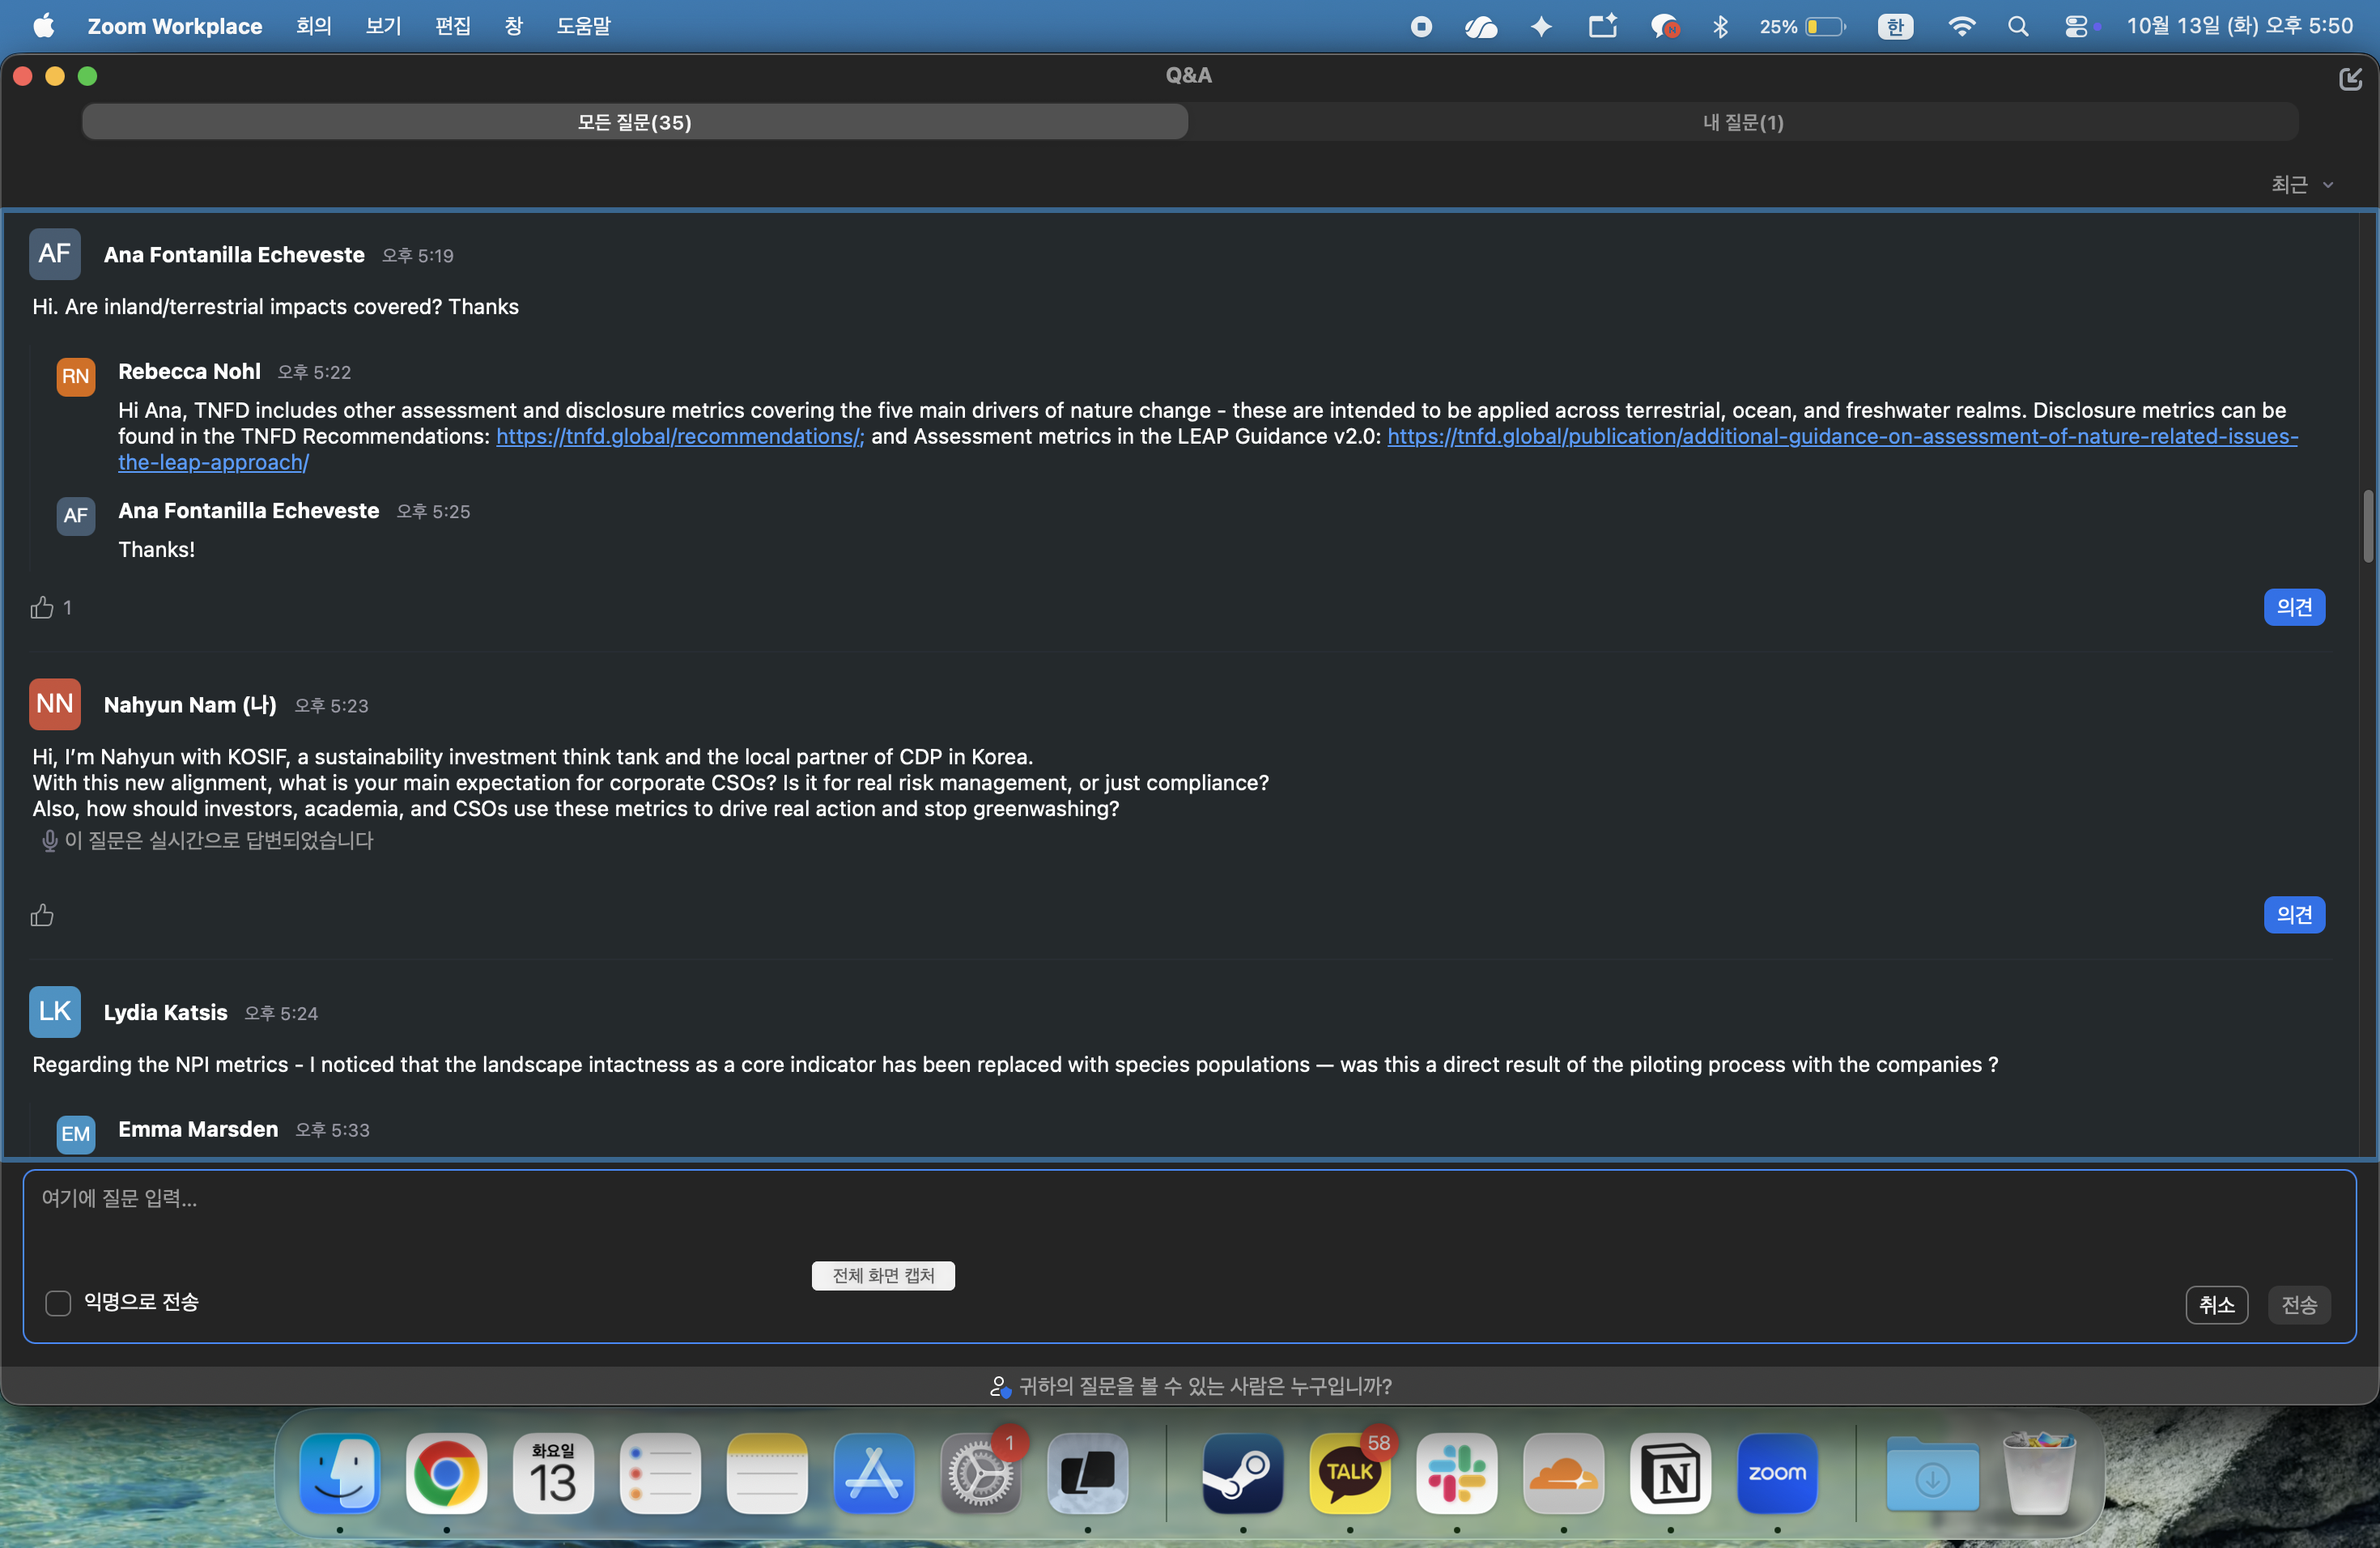The image size is (2380, 1548).
Task: Open Spotlight search in menu bar
Action: [x=2018, y=26]
